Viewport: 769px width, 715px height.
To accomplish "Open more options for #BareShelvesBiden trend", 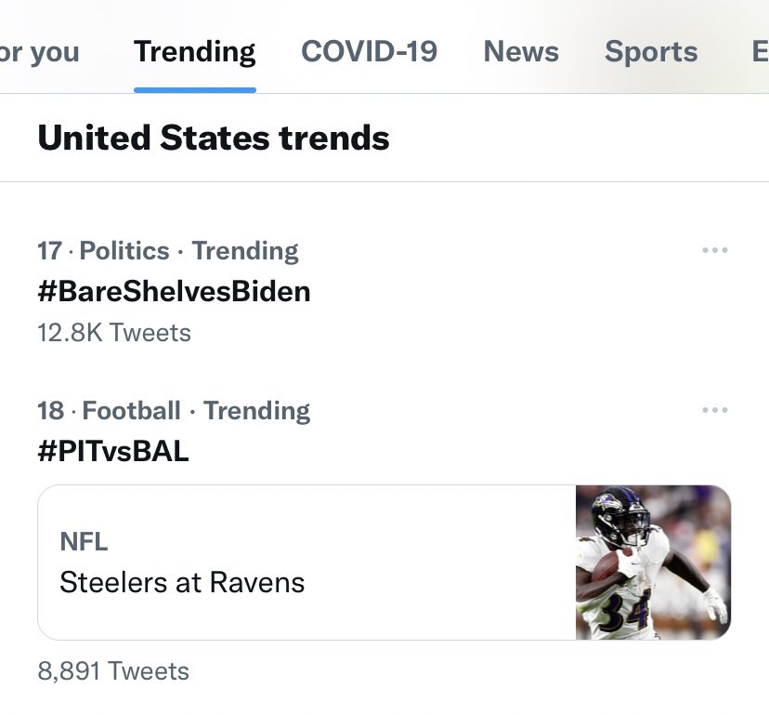I will [714, 251].
